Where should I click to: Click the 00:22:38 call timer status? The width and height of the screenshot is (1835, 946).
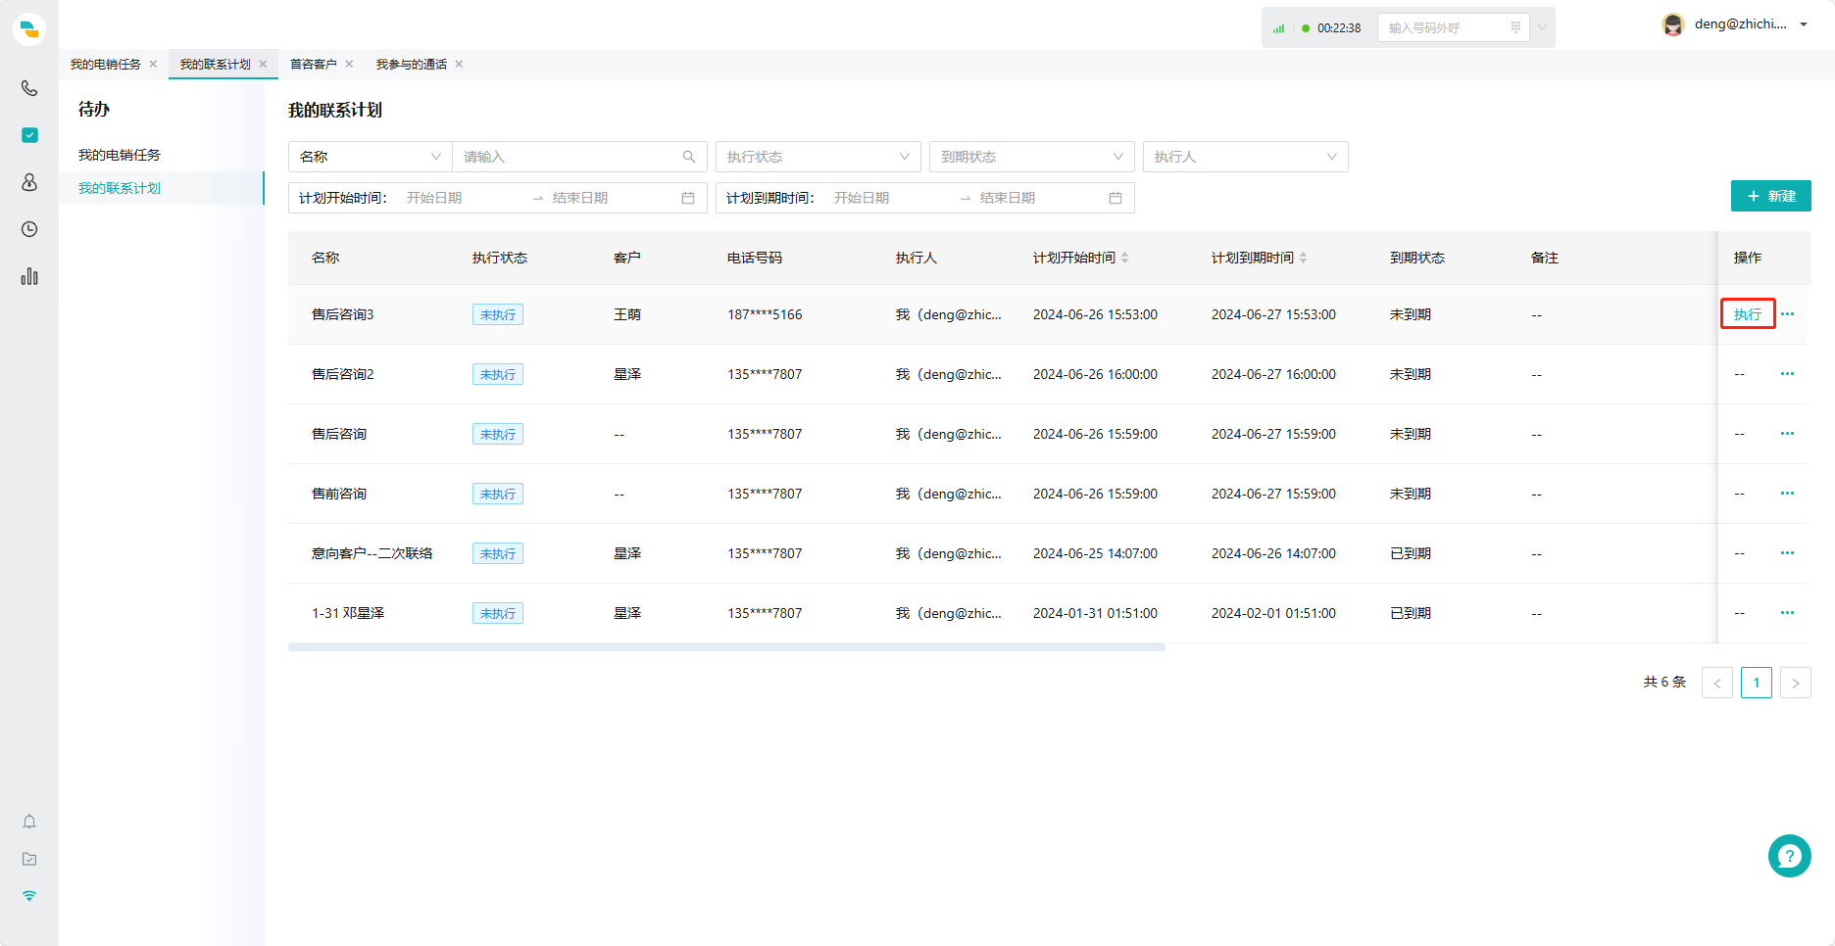[x=1339, y=28]
